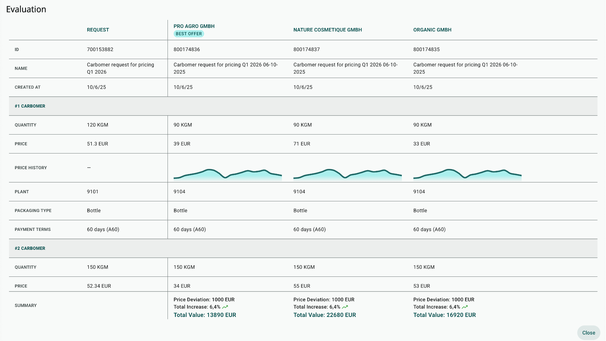
Task: Click the #1 Carbomer section header
Action: click(30, 106)
